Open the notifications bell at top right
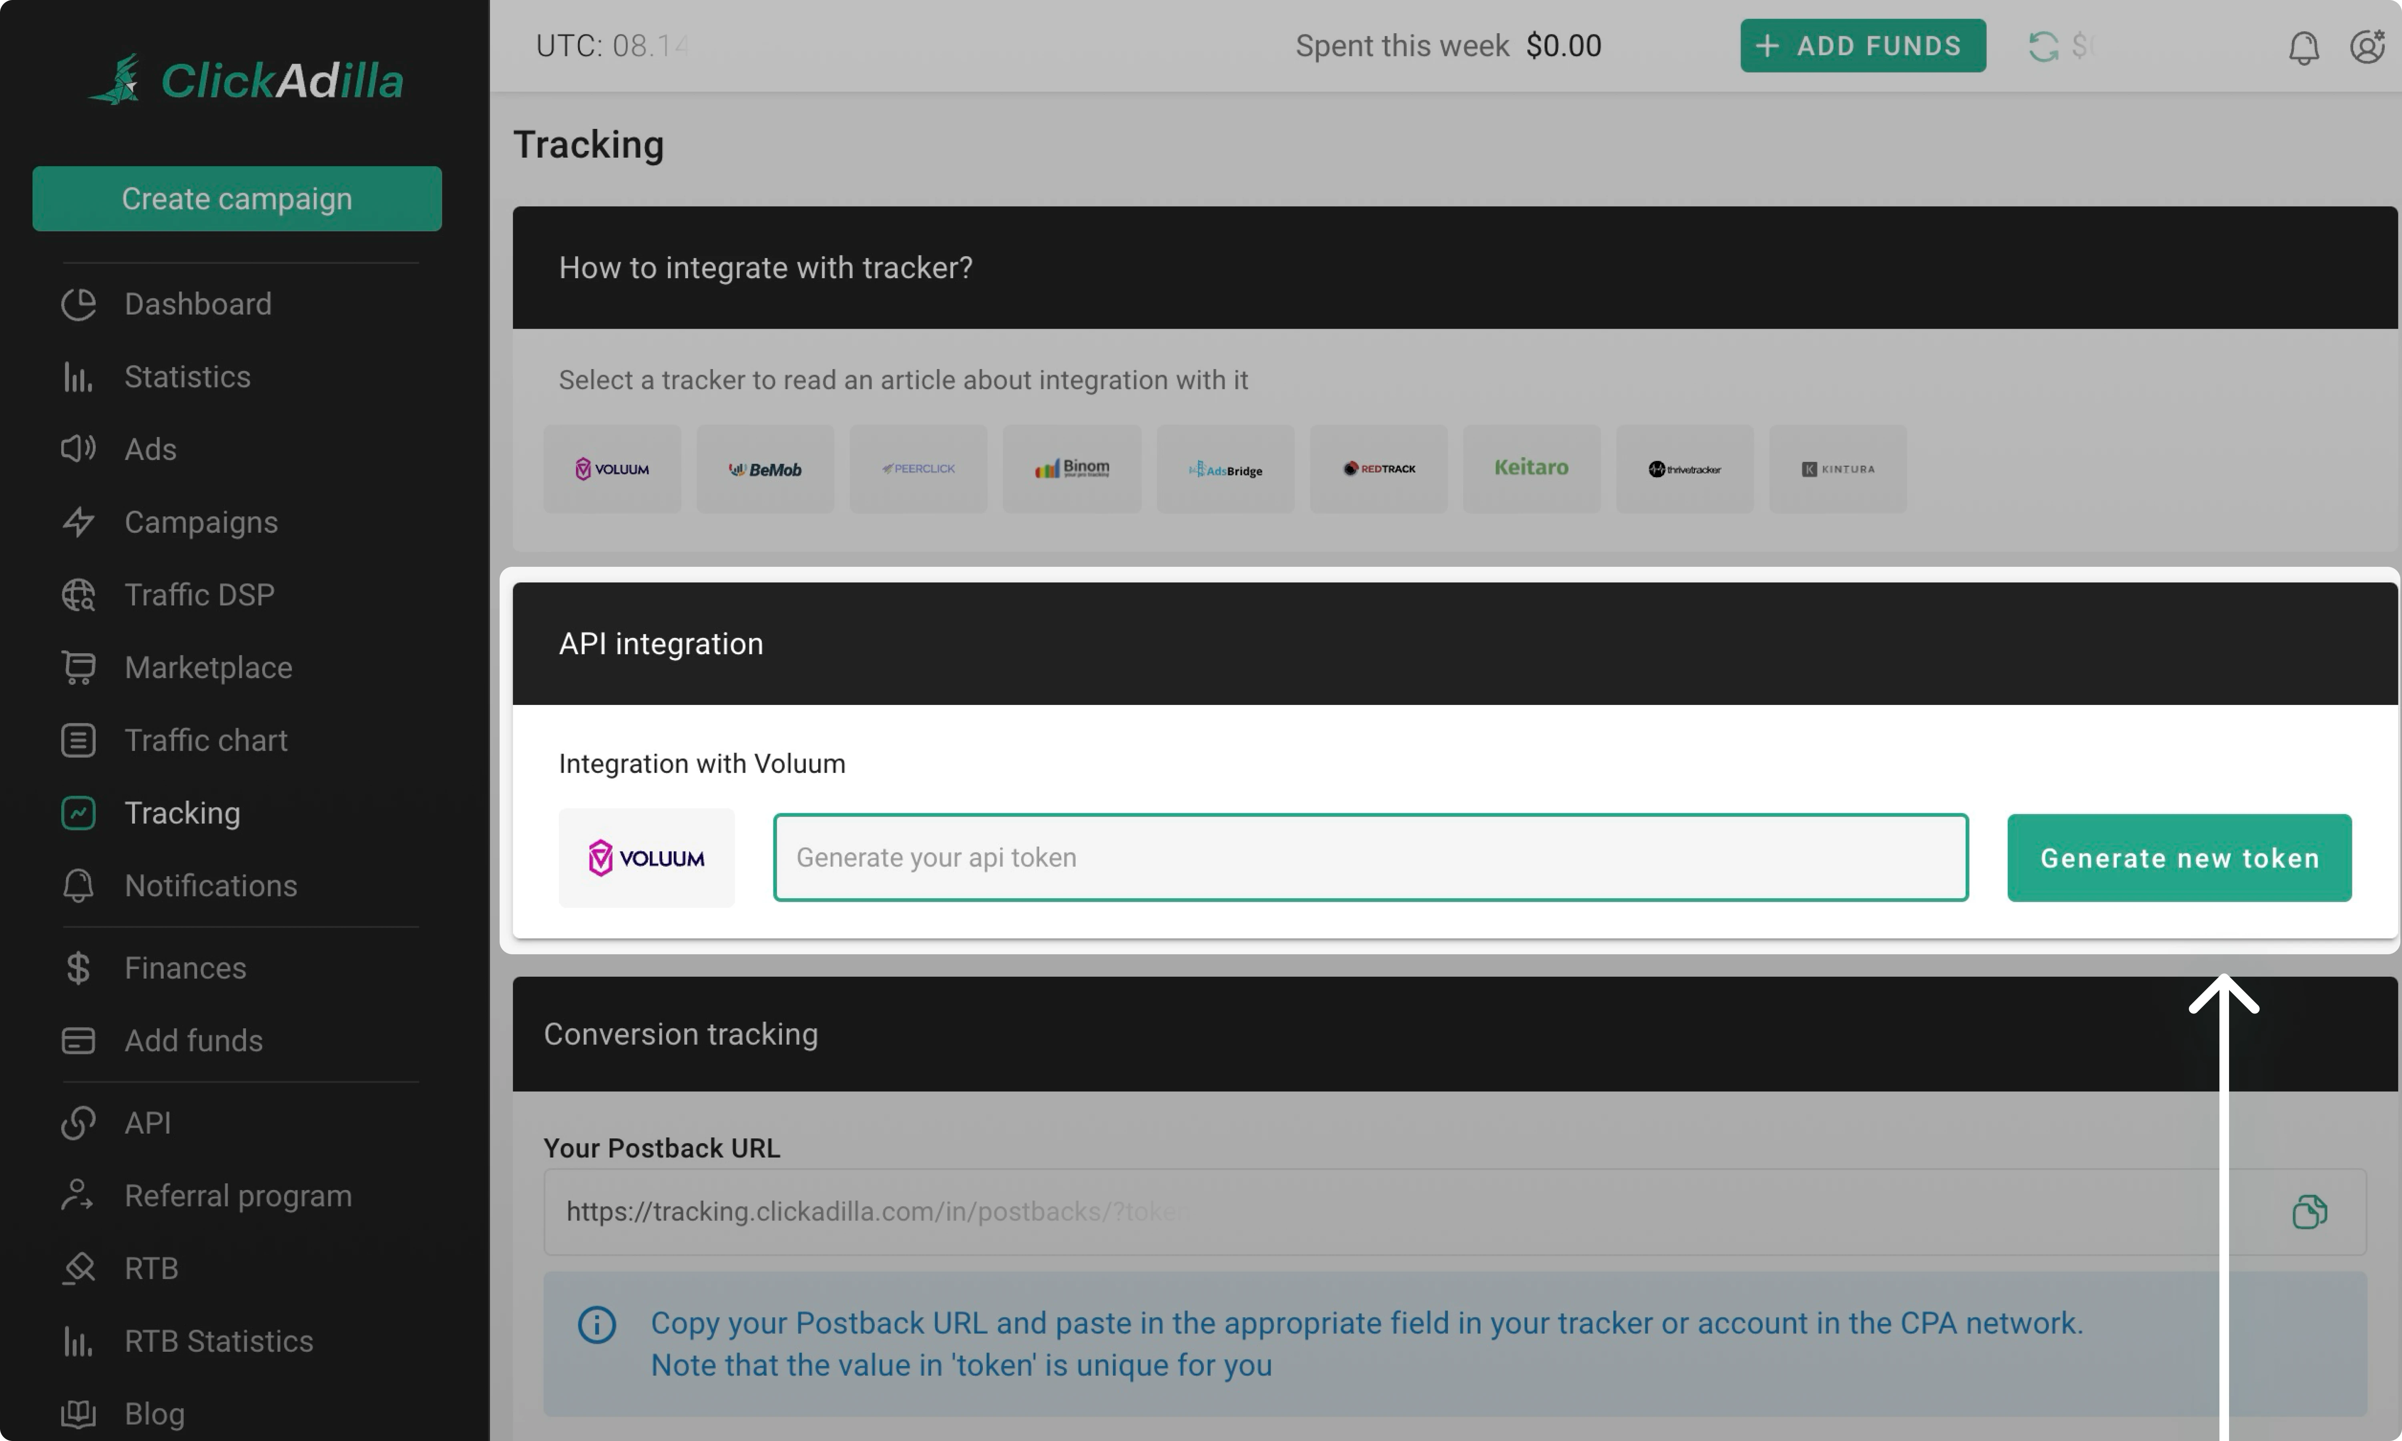The height and width of the screenshot is (1441, 2402). click(x=2304, y=46)
